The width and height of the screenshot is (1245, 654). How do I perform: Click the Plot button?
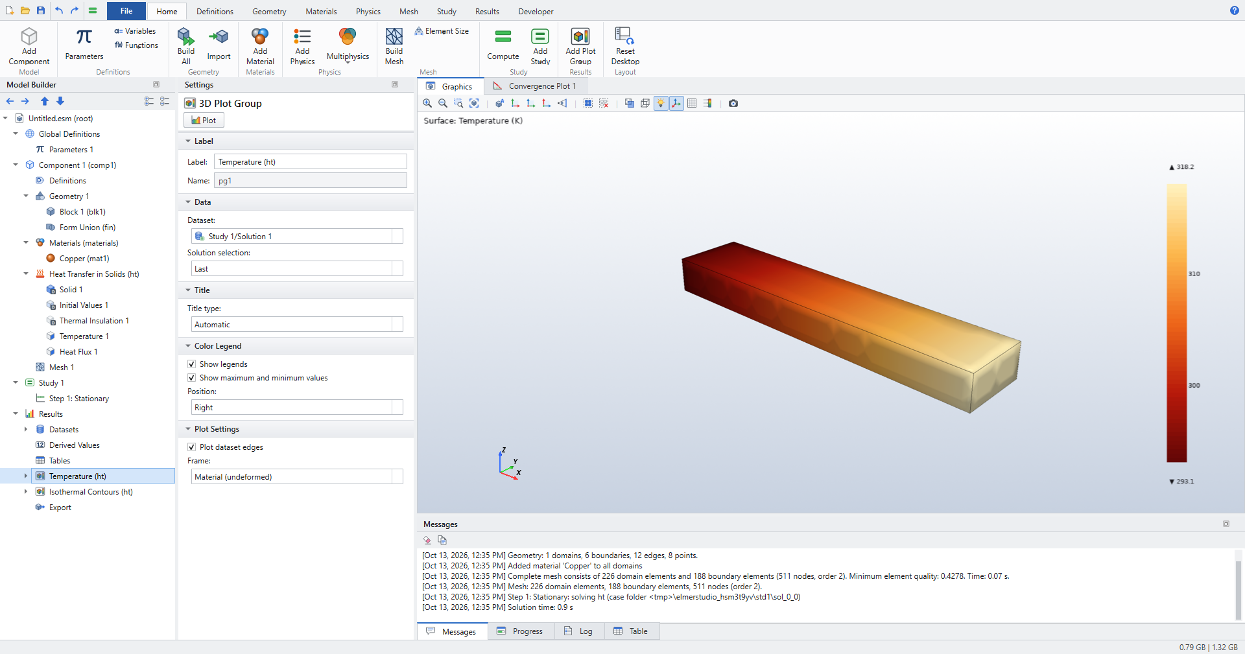pos(204,121)
